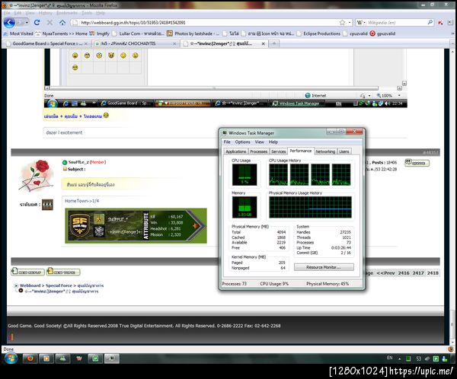Screen dimensions: 457x379
Task: Open the Photos by lastshade bookmark
Action: (193, 33)
